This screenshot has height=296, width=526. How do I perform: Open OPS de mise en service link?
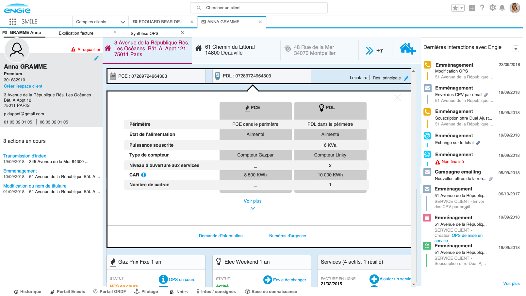(459, 238)
